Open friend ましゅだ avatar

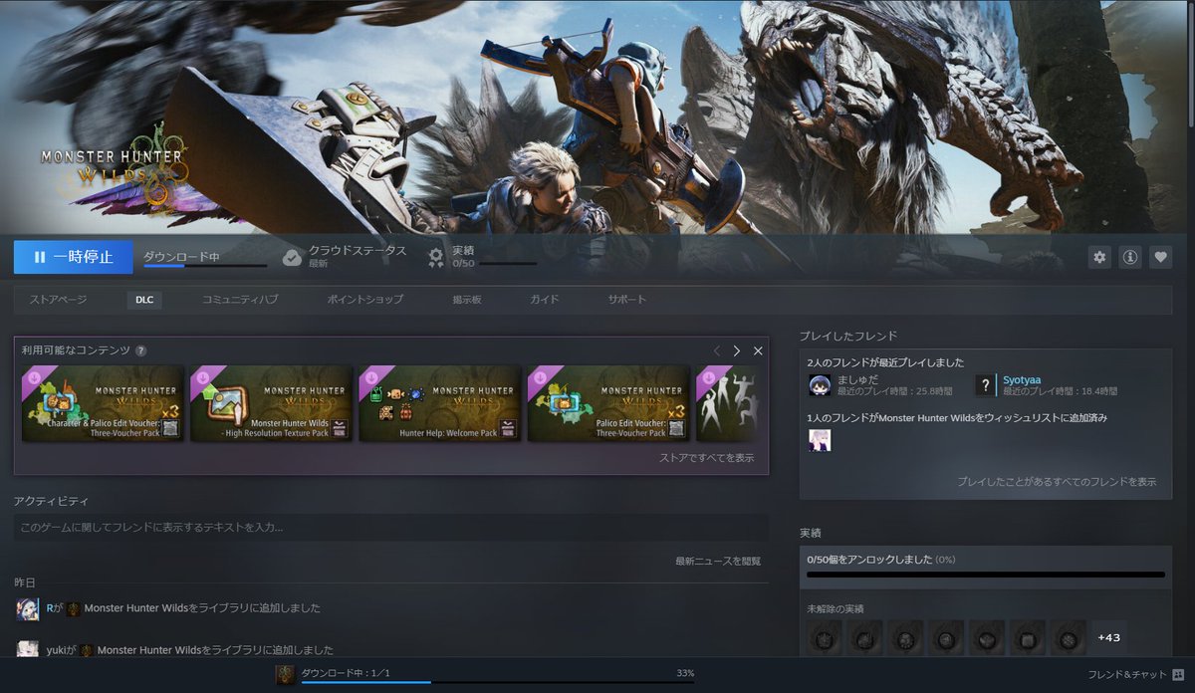pos(820,385)
